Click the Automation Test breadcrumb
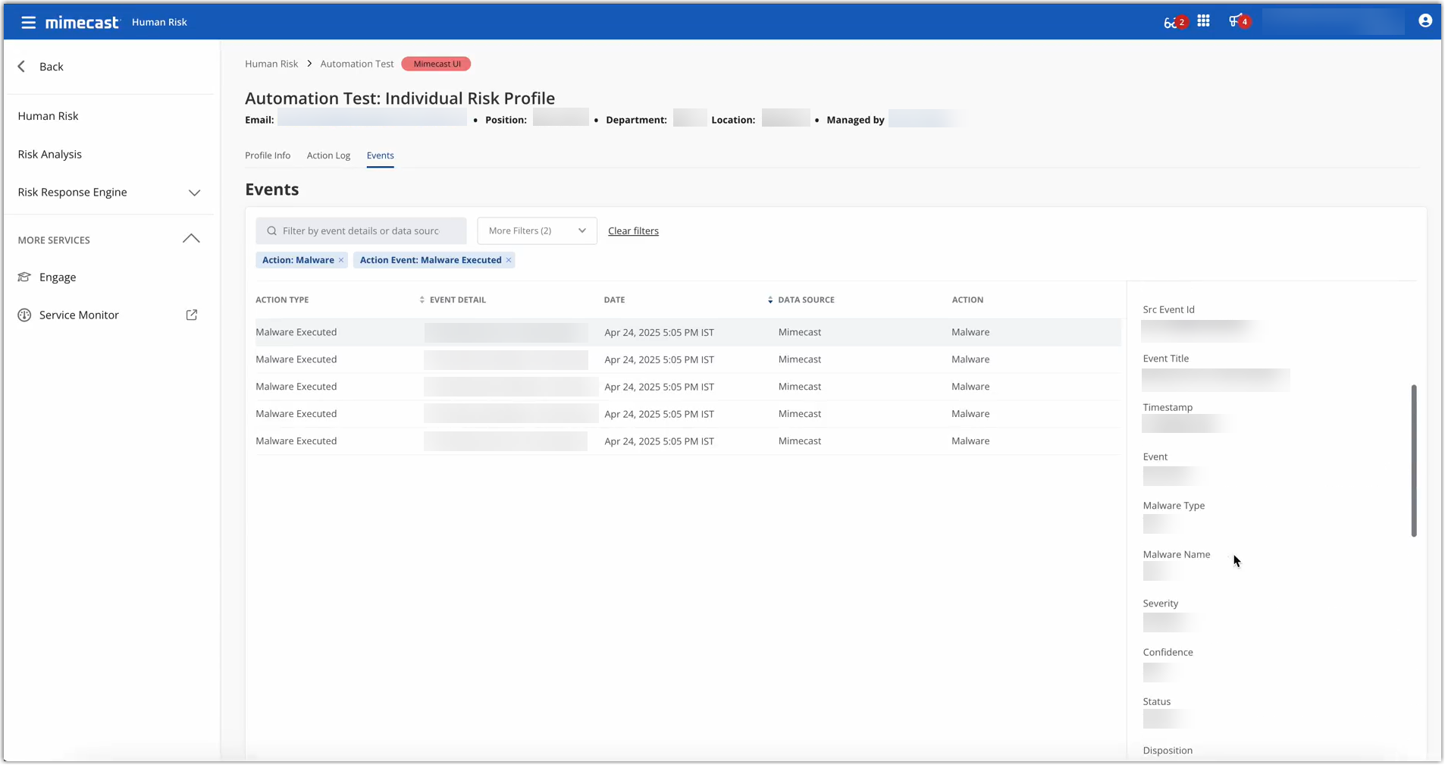This screenshot has width=1445, height=765. (x=357, y=64)
